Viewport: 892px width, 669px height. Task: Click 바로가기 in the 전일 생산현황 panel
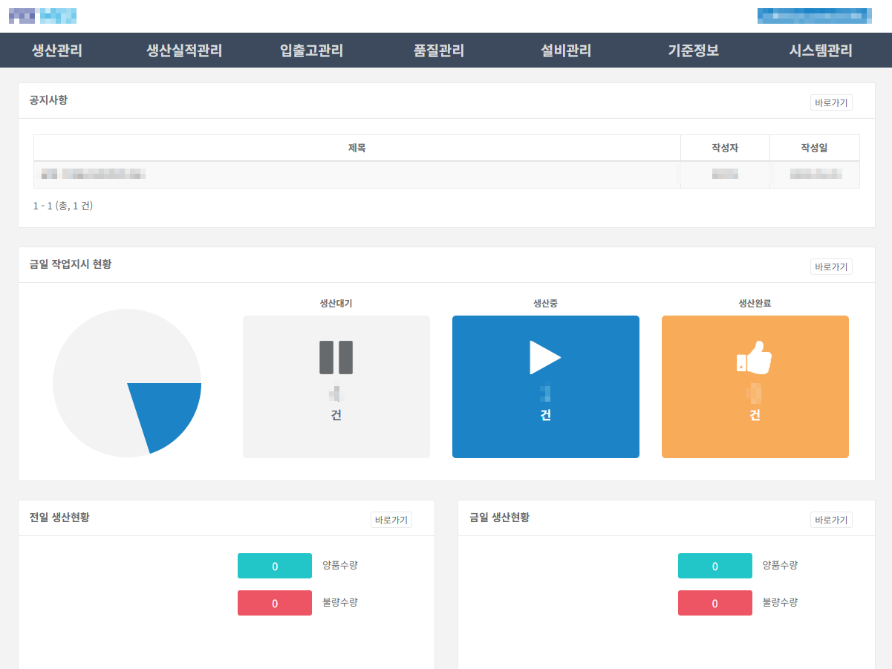click(391, 520)
